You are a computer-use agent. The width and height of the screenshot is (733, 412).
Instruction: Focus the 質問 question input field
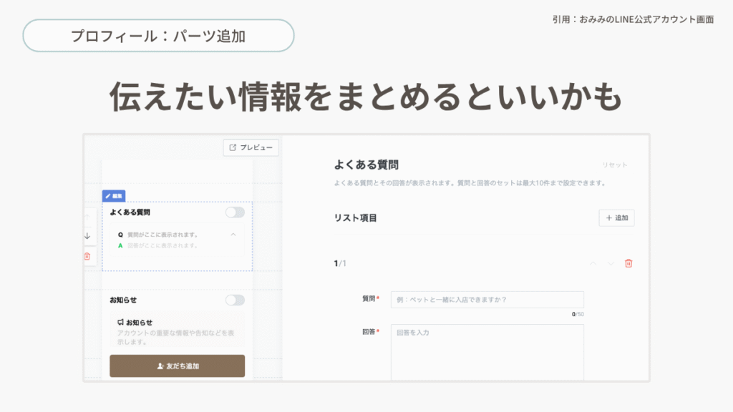[x=487, y=300]
